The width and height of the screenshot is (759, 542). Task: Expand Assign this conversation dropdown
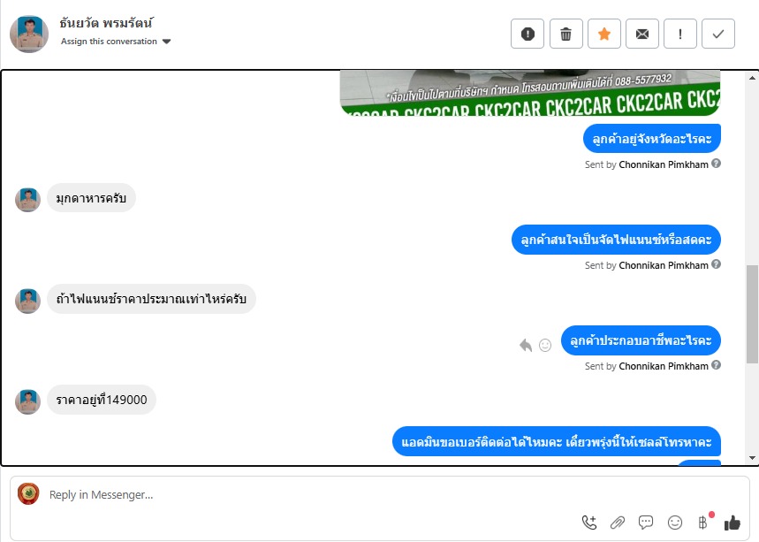click(116, 42)
